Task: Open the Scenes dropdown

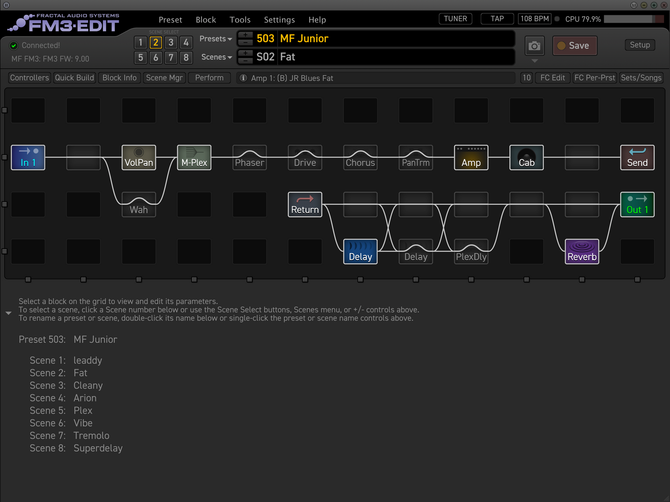Action: coord(217,57)
